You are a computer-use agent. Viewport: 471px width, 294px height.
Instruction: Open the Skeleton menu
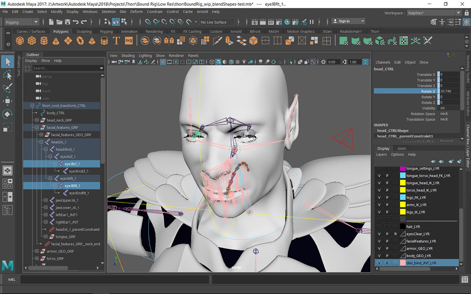point(108,11)
